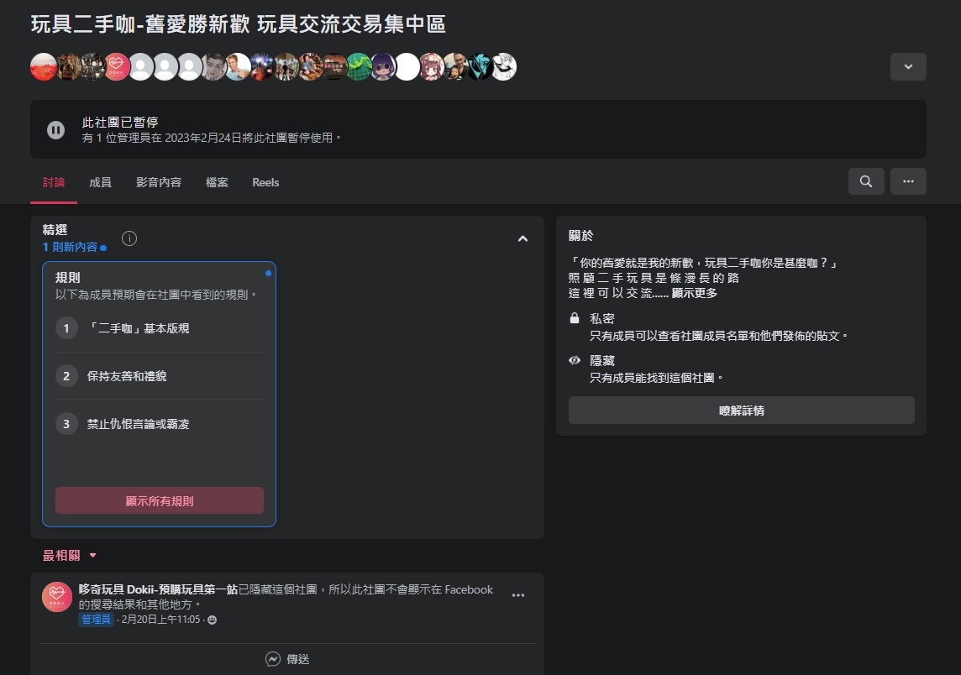Image resolution: width=961 pixels, height=675 pixels.
Task: Click the 瞭解詳情 button
Action: click(x=741, y=410)
